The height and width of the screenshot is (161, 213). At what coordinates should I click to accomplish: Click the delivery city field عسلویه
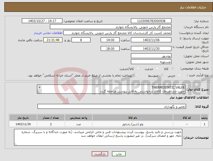[x=151, y=62]
